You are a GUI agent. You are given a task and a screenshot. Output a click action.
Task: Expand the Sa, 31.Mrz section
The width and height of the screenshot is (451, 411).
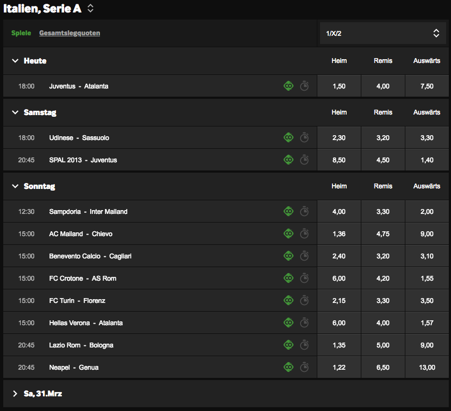click(15, 394)
